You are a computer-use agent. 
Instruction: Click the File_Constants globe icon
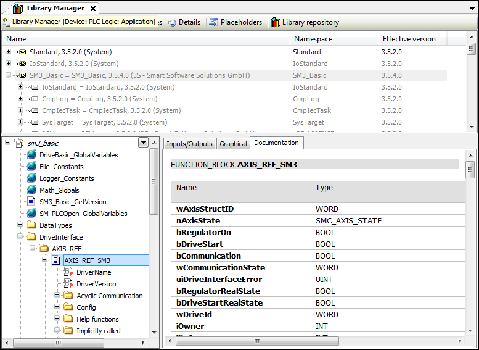32,167
